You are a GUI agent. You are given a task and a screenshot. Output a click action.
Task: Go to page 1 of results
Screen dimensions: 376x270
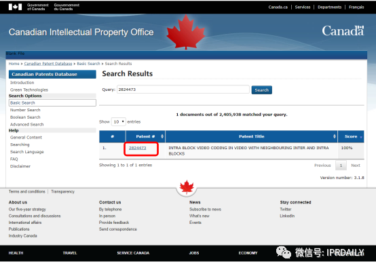(x=341, y=166)
